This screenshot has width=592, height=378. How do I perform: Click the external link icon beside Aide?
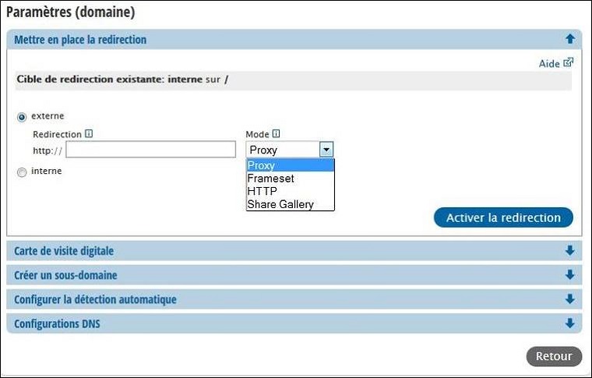coord(568,62)
